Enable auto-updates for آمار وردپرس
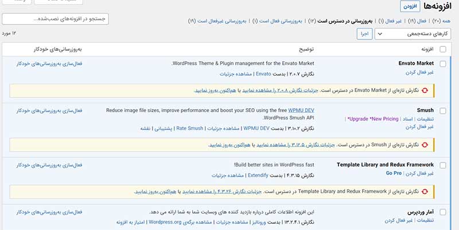 tap(49, 212)
